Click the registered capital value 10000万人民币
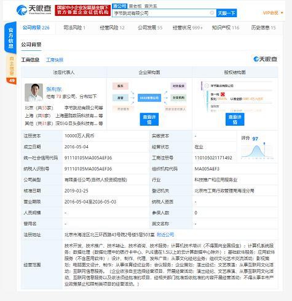The height and width of the screenshot is (301, 292). tap(79, 136)
